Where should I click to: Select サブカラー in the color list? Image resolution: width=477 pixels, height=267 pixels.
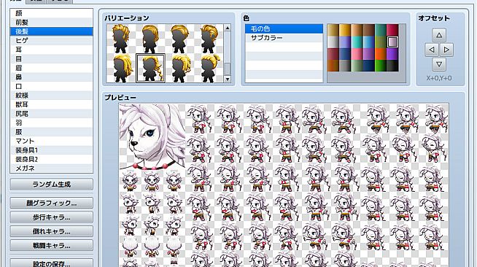click(284, 38)
